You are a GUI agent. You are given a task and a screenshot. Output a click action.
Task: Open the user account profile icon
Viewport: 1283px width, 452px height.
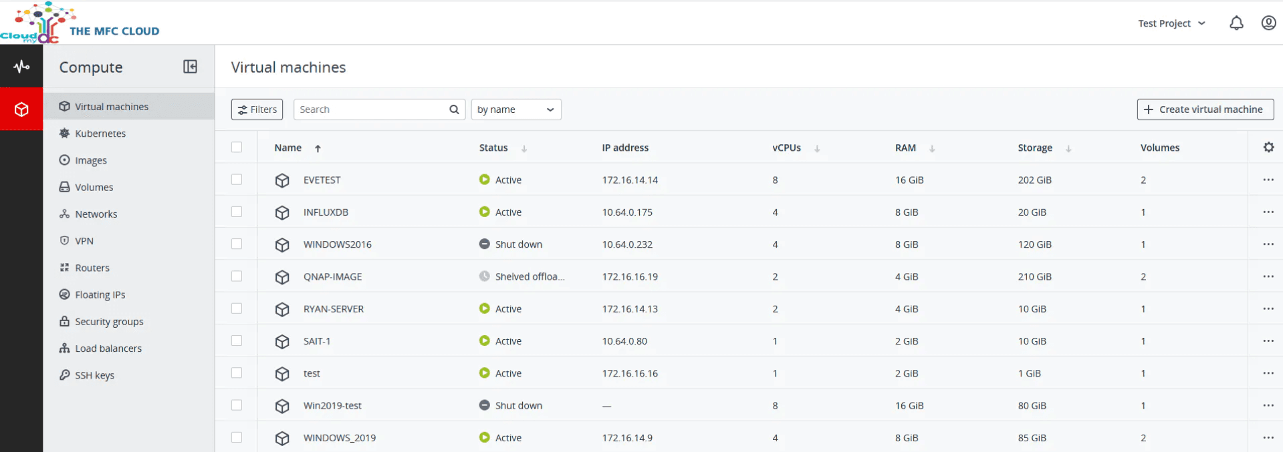point(1268,23)
